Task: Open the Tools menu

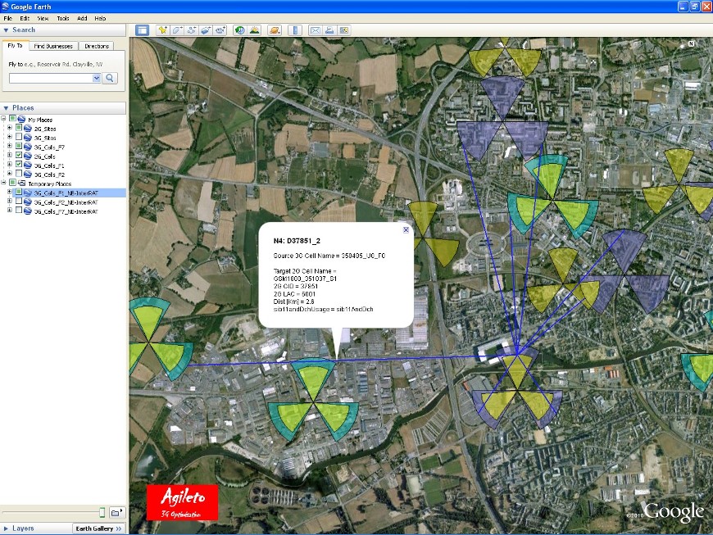Action: [x=63, y=18]
